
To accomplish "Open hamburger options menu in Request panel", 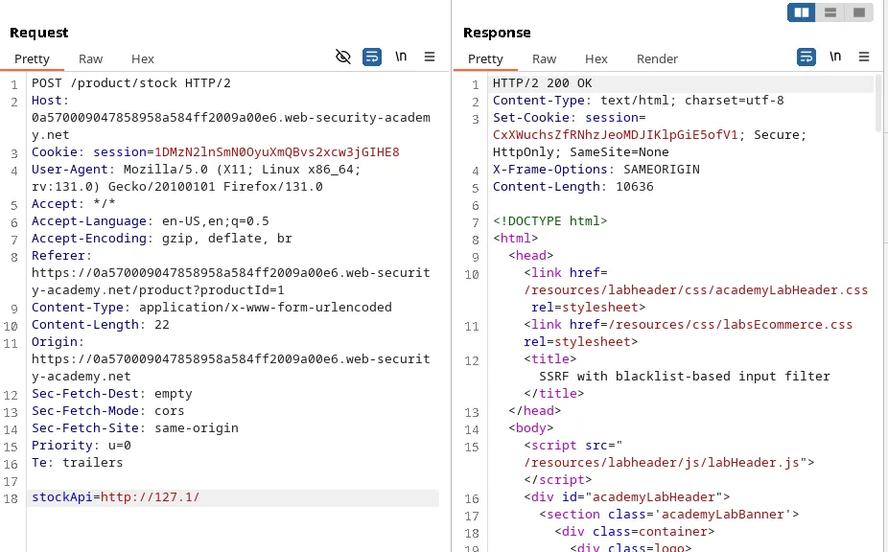I will pos(430,57).
